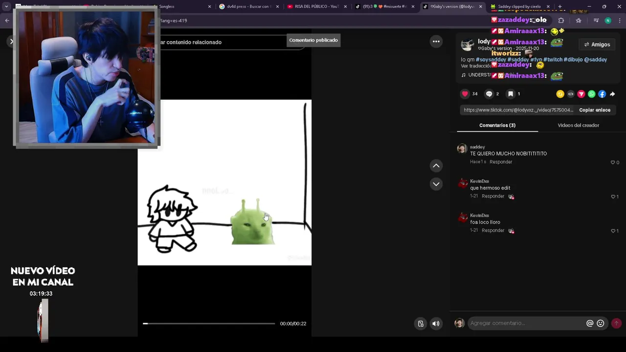
Task: Send to friends with red paper-plane icon
Action: pos(581,94)
